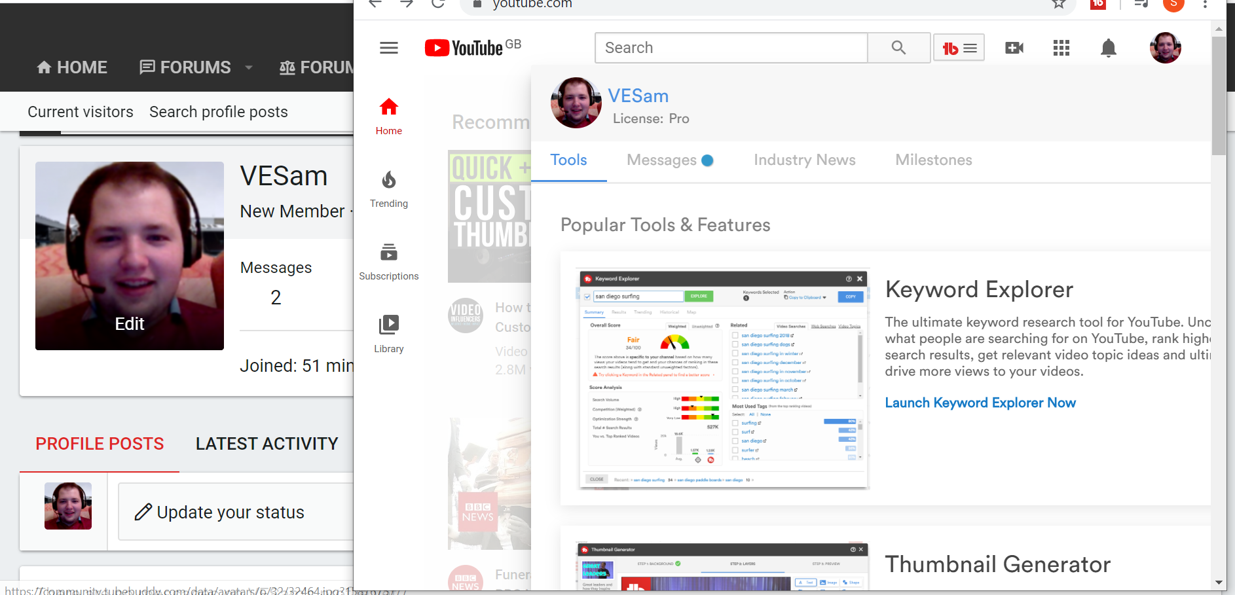Image resolution: width=1235 pixels, height=595 pixels.
Task: Click the Update your status field
Action: pos(236,512)
